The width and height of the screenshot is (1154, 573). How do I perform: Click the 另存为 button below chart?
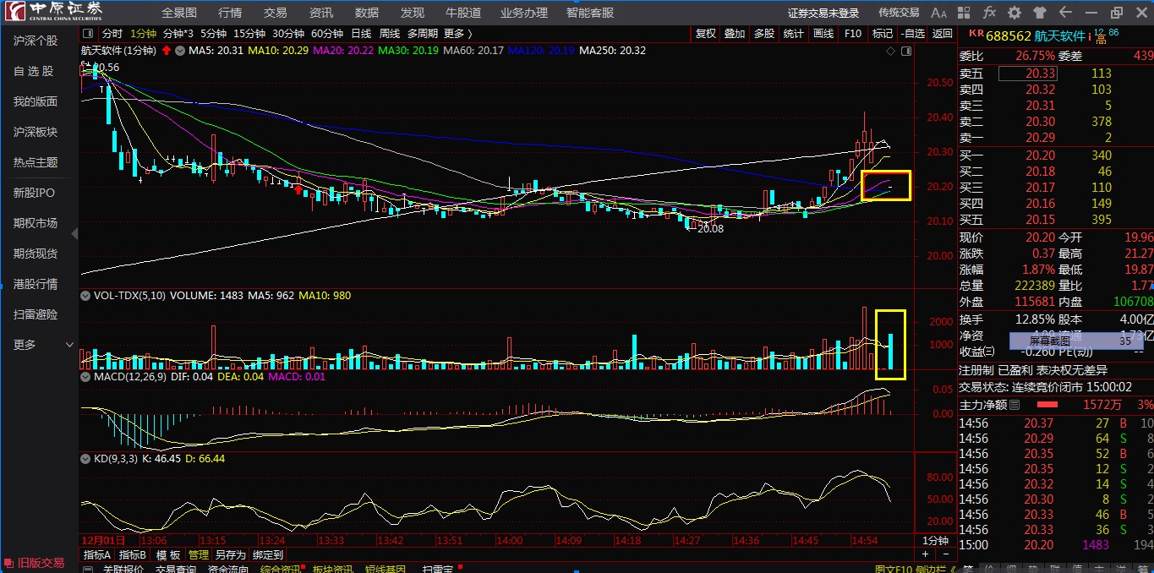[x=230, y=555]
